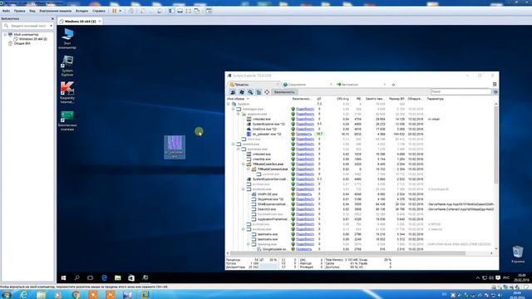Screen dimensions: 532x299
Task: Switch VM to full screen mode
Action: point(189,11)
